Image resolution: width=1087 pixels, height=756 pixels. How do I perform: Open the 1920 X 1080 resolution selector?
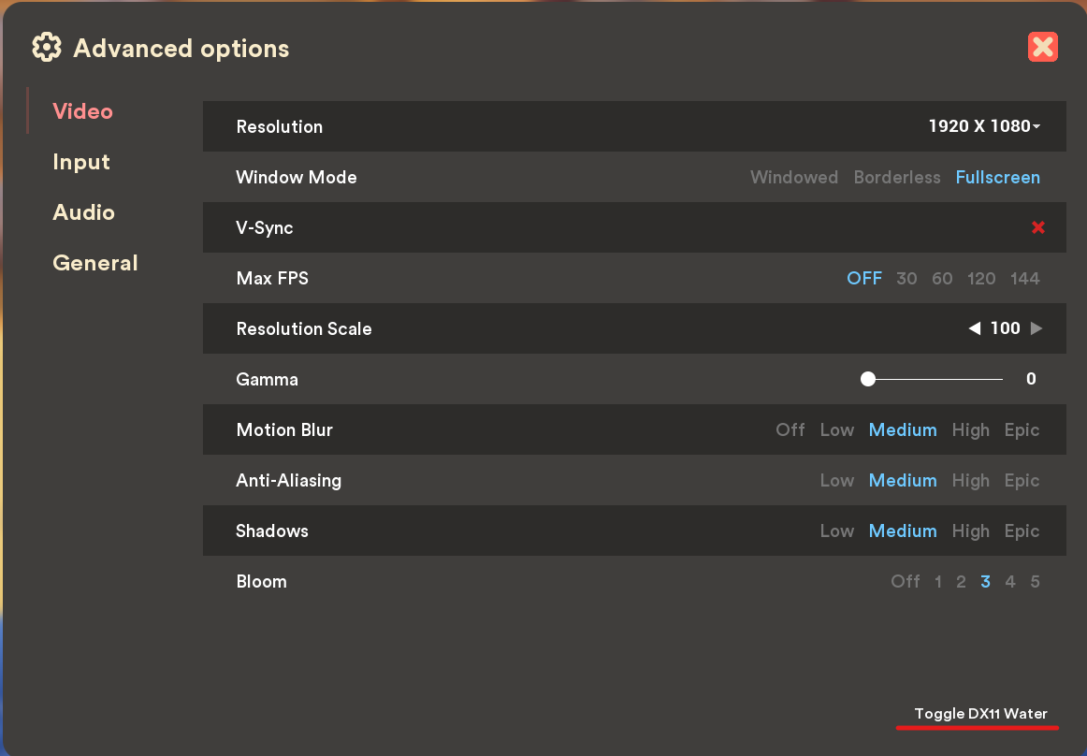pyautogui.click(x=978, y=125)
